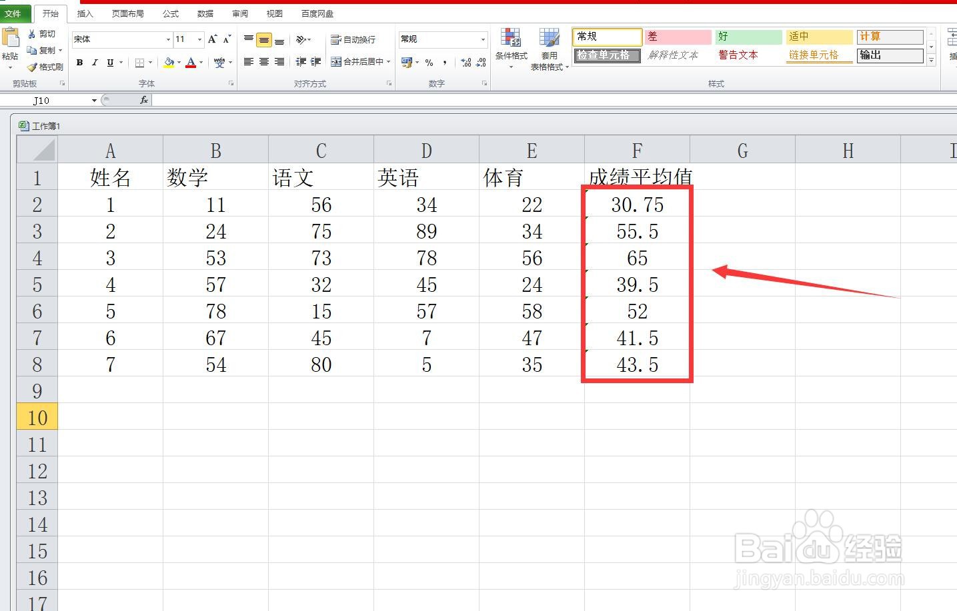
Task: Open the font color dropdown arrow
Action: 201,62
